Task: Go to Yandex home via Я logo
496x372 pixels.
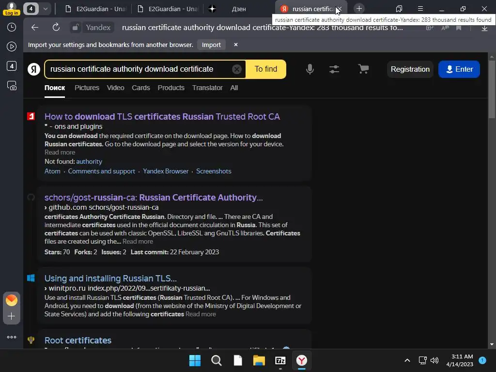Action: point(33,69)
